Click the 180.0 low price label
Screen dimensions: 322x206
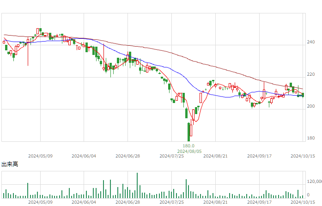tap(188, 146)
